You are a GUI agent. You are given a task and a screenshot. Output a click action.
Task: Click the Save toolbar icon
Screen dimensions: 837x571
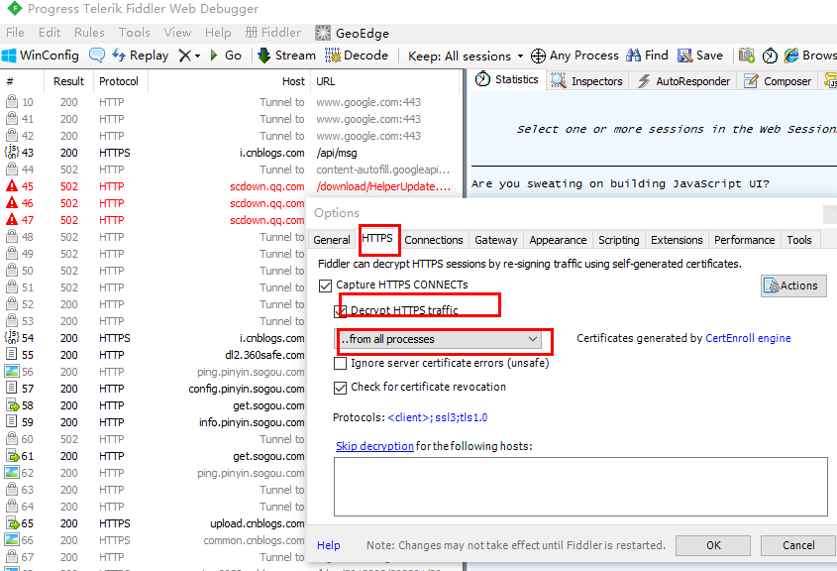click(684, 56)
